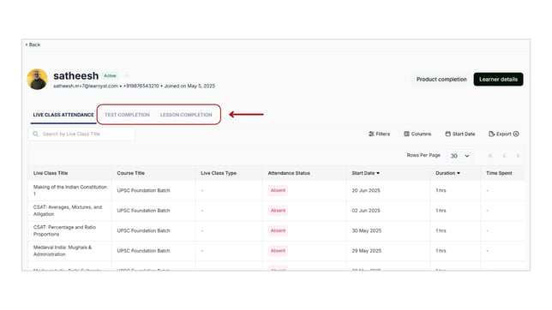Click the Live Class Type column header
The width and height of the screenshot is (552, 310).
(x=219, y=173)
